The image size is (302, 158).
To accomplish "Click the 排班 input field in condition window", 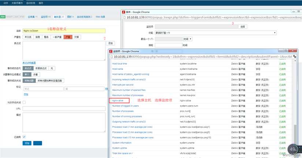I will 168,45.
